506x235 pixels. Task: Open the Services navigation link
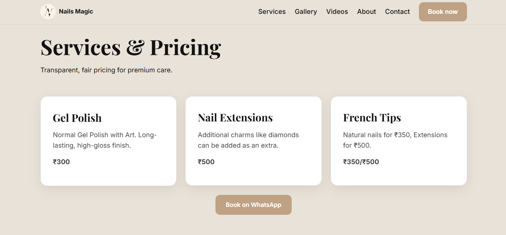[272, 12]
